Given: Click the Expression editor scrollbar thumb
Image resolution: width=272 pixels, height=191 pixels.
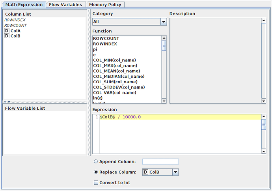Looking at the screenshot, I should [264, 124].
